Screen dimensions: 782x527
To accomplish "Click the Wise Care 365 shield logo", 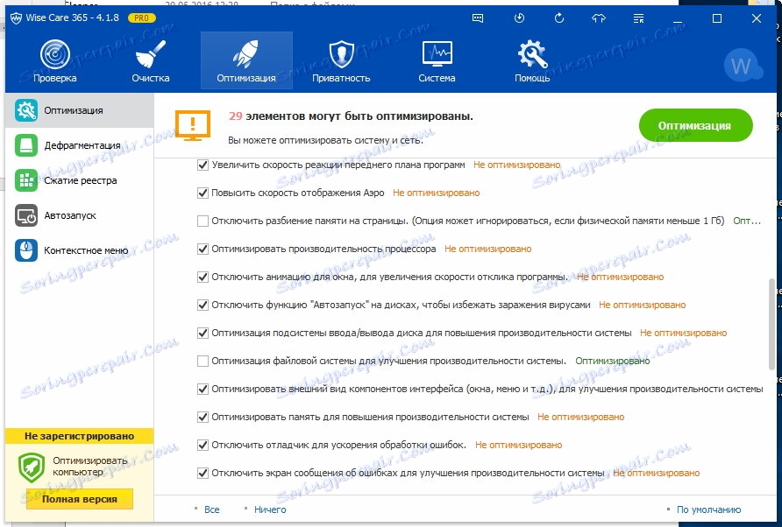I will (16, 18).
